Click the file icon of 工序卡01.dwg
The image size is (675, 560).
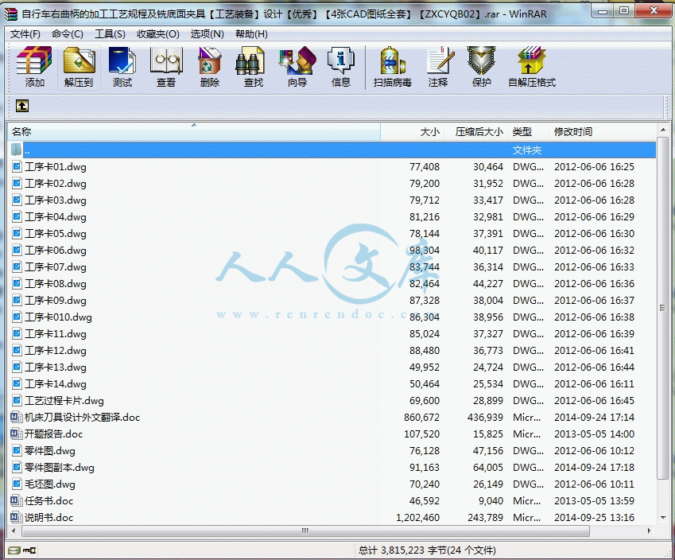pyautogui.click(x=17, y=166)
